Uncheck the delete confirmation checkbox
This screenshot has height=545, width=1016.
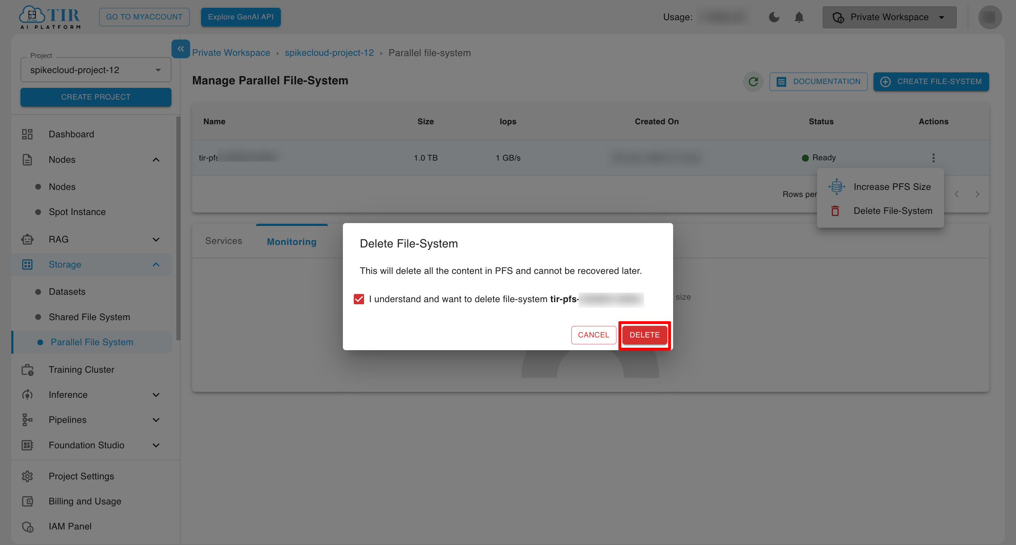coord(358,299)
